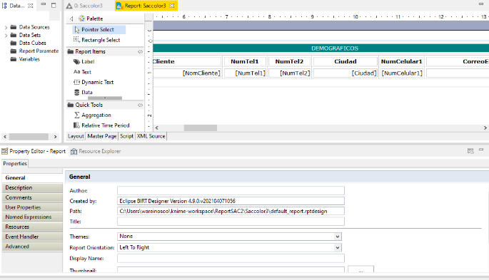Image resolution: width=489 pixels, height=280 pixels.
Task: Click the layout scrollbar left arrow
Action: tap(156, 128)
